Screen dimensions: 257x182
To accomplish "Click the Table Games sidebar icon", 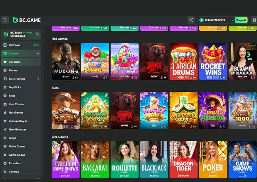I will pyautogui.click(x=5, y=146).
